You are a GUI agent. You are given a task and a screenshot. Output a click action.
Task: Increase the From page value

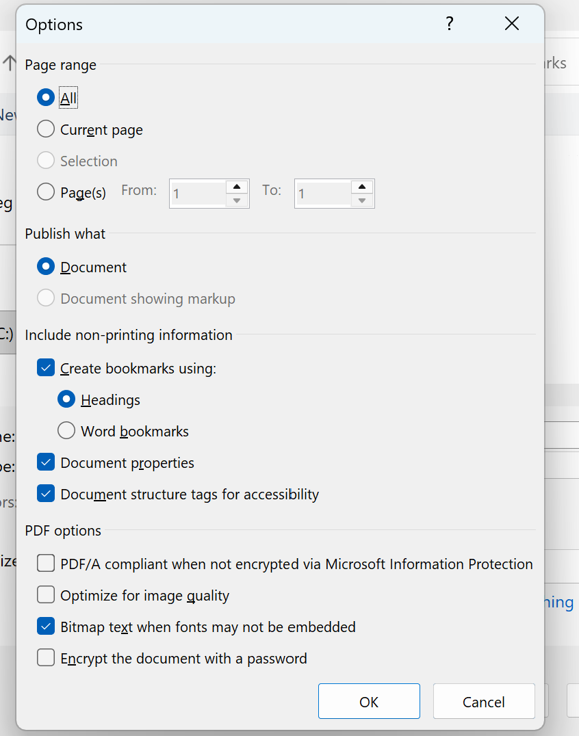click(x=237, y=187)
